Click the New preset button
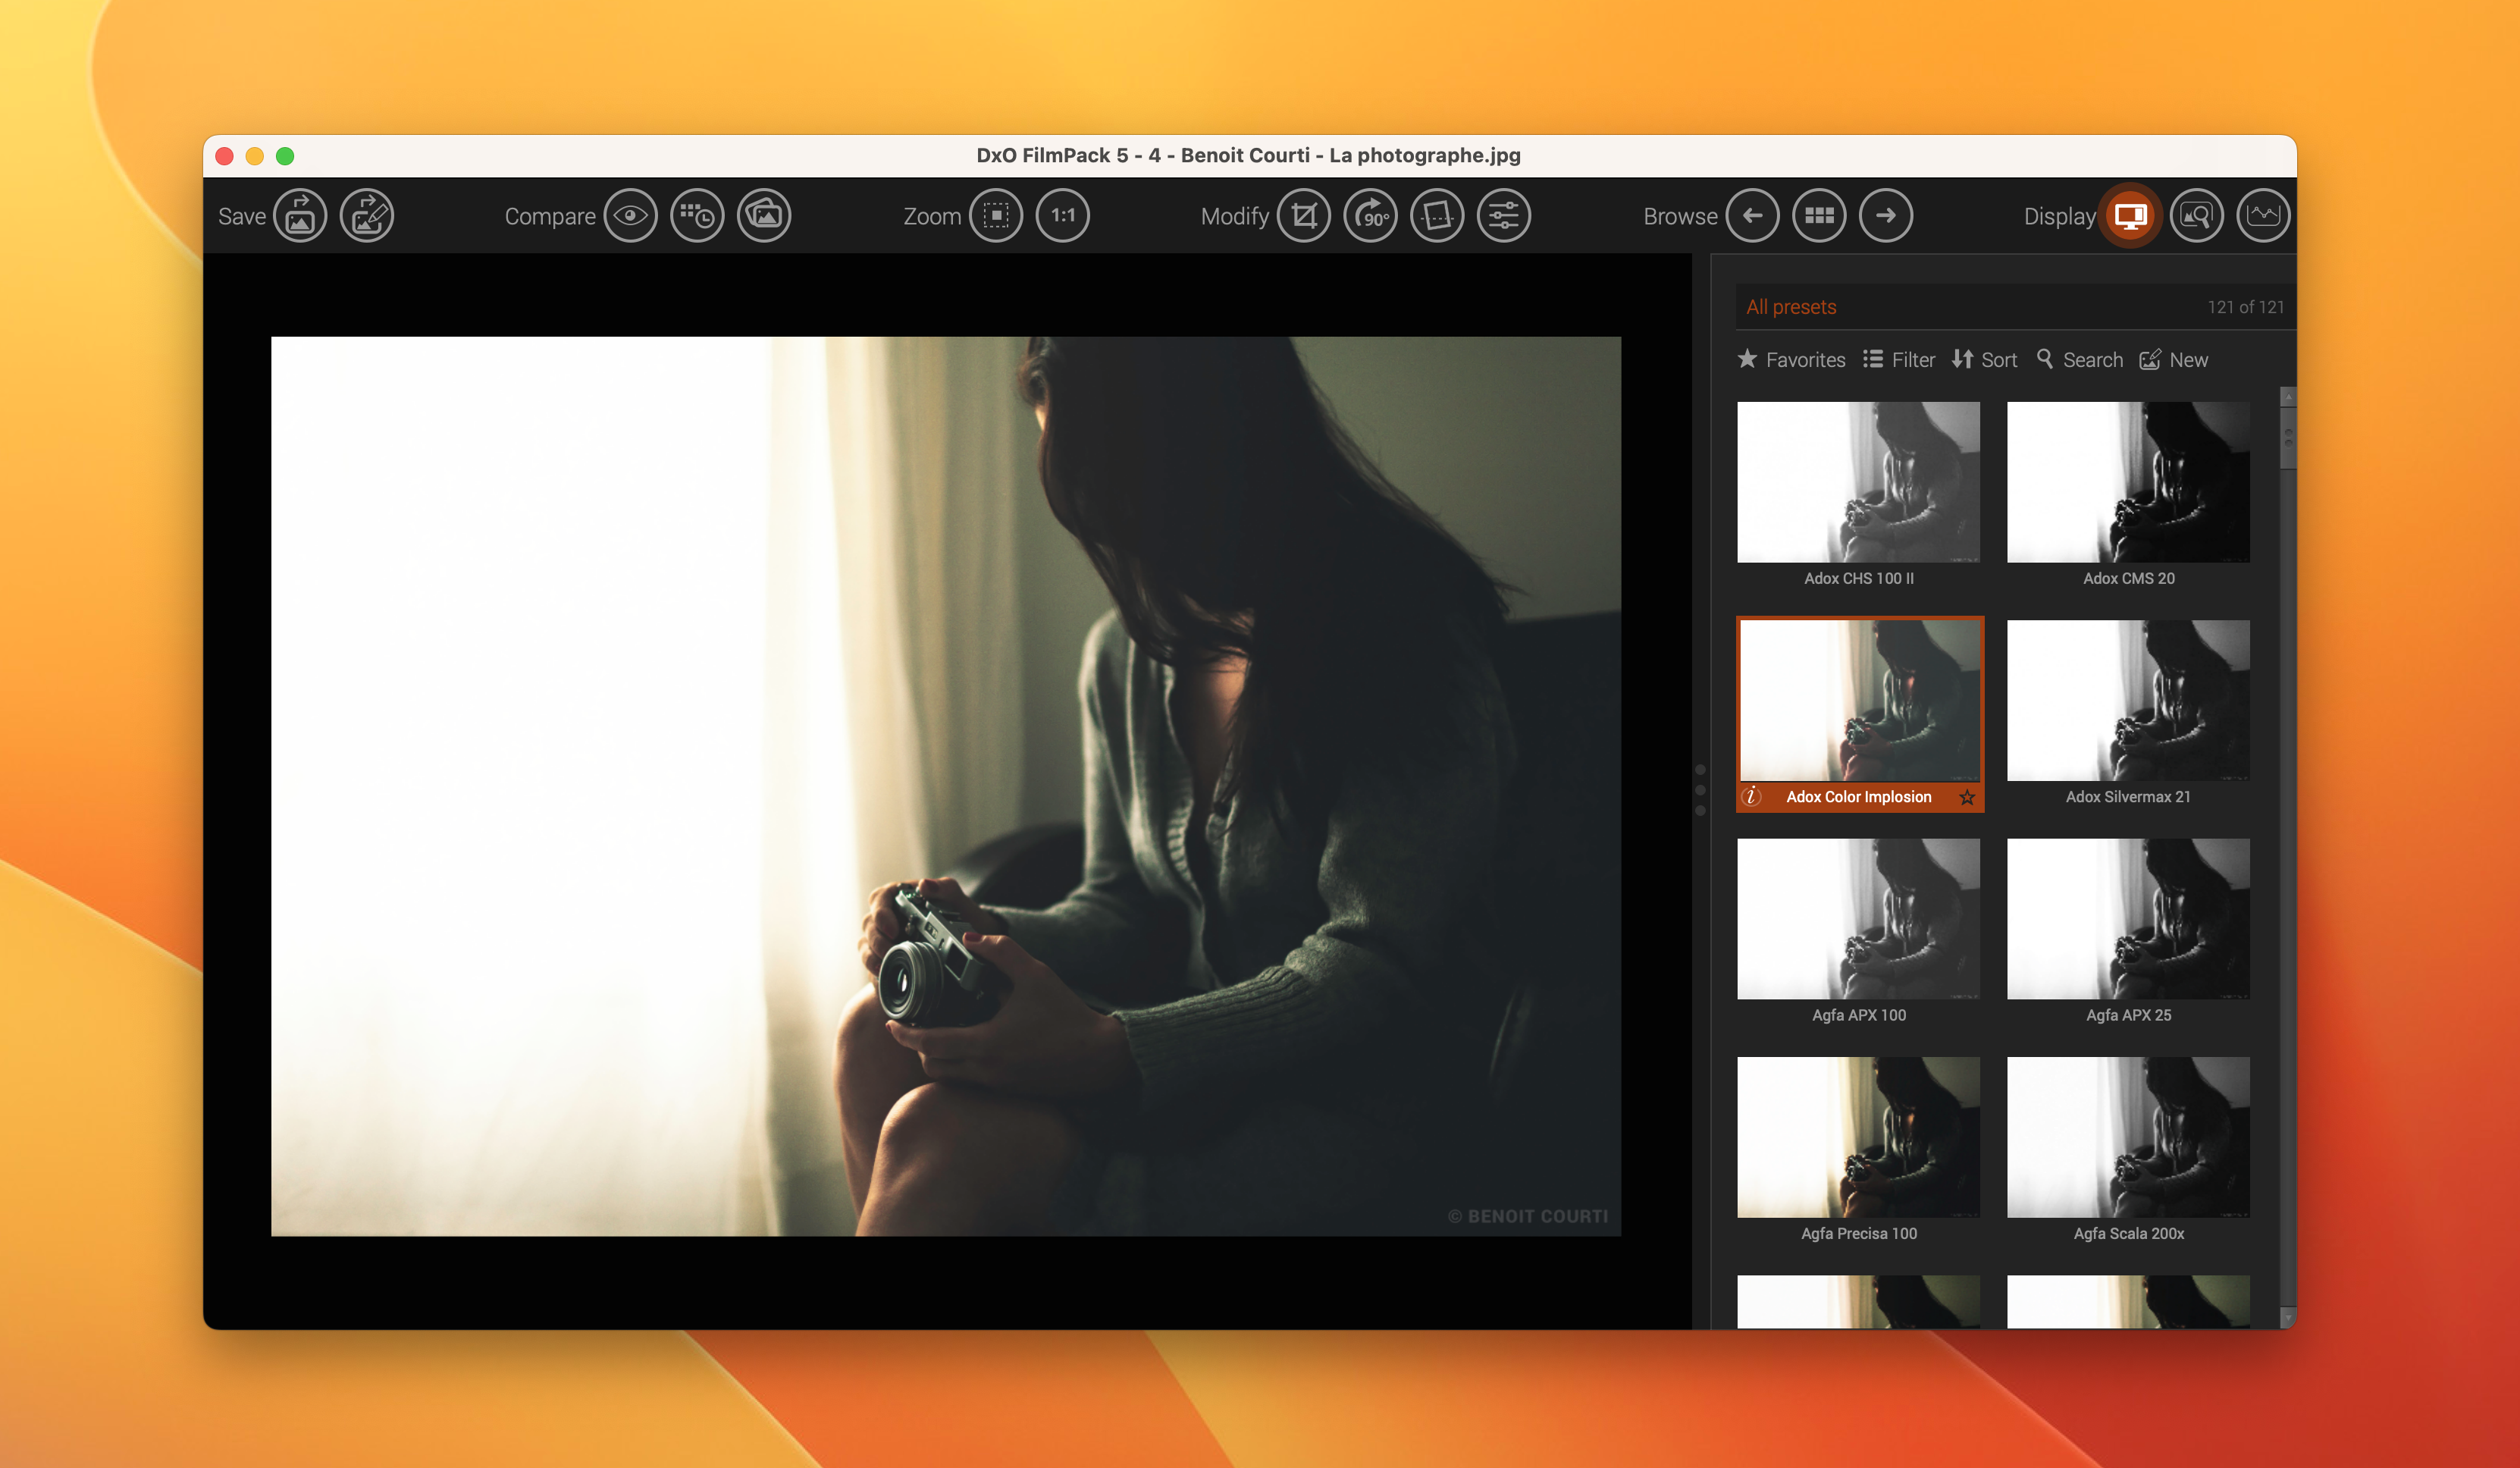 [x=2174, y=360]
